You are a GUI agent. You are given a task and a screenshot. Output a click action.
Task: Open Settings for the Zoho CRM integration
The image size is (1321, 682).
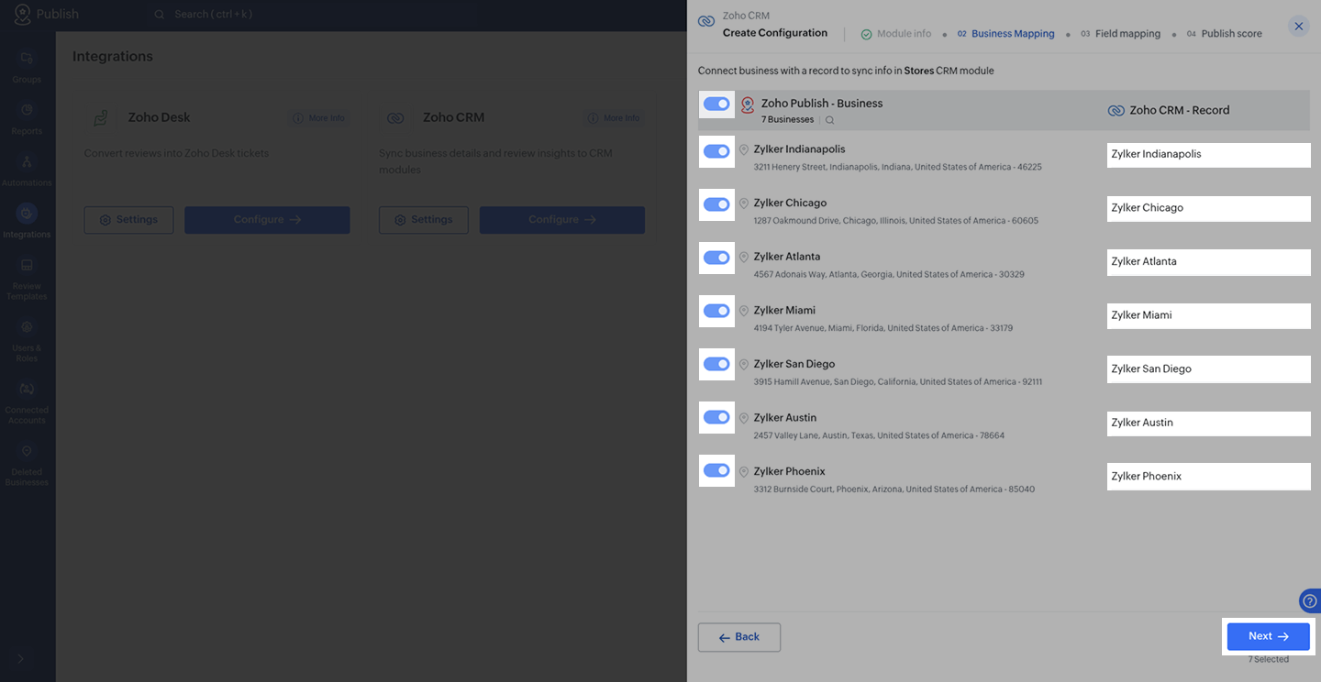[x=424, y=220]
